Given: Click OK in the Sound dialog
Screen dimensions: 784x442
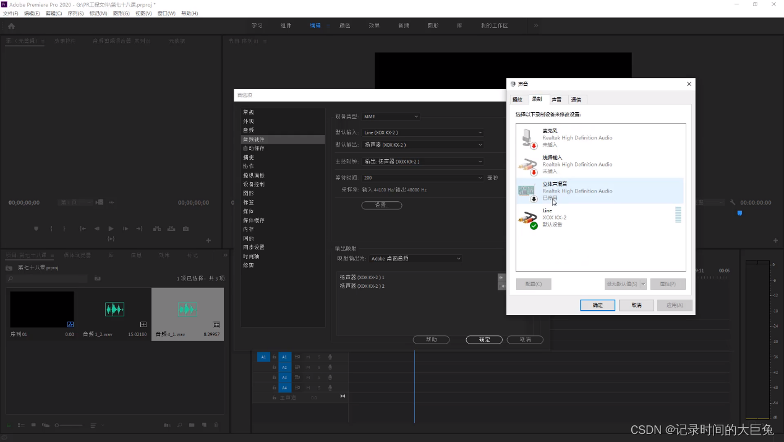Looking at the screenshot, I should click(x=597, y=305).
